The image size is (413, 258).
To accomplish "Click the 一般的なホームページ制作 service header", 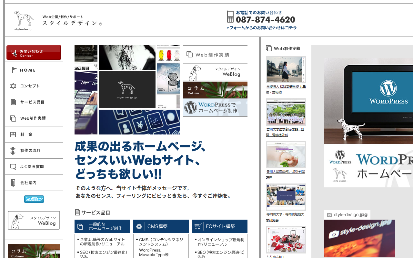I will tap(102, 226).
